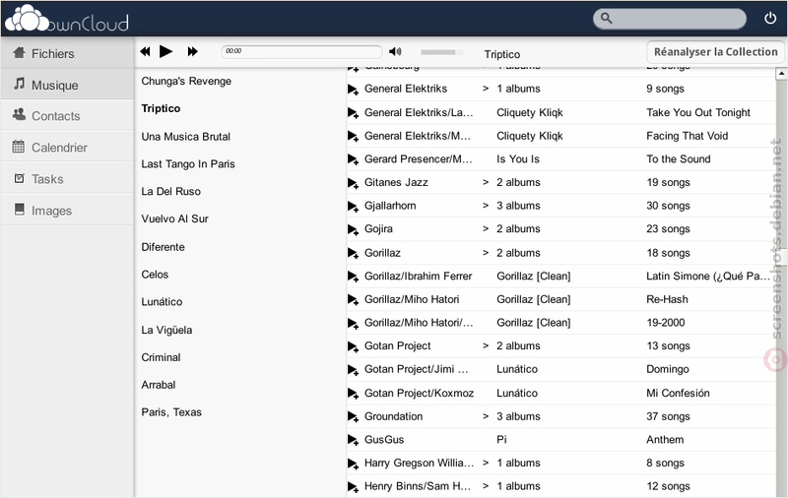Expand Harry Gregson Williams albums

[486, 463]
